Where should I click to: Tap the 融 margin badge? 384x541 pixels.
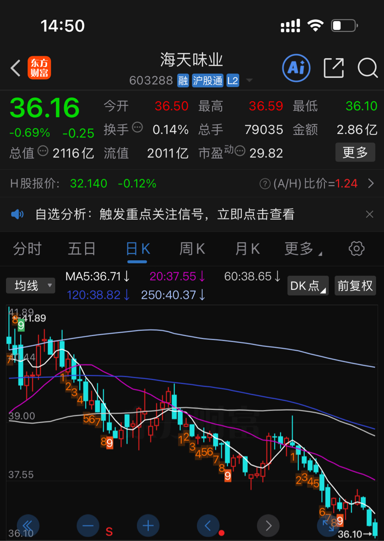pyautogui.click(x=183, y=80)
